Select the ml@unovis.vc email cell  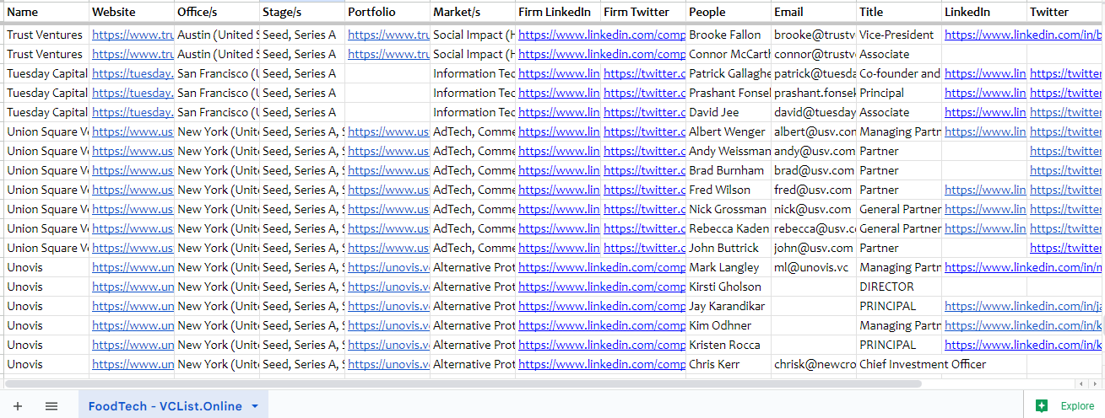point(814,267)
